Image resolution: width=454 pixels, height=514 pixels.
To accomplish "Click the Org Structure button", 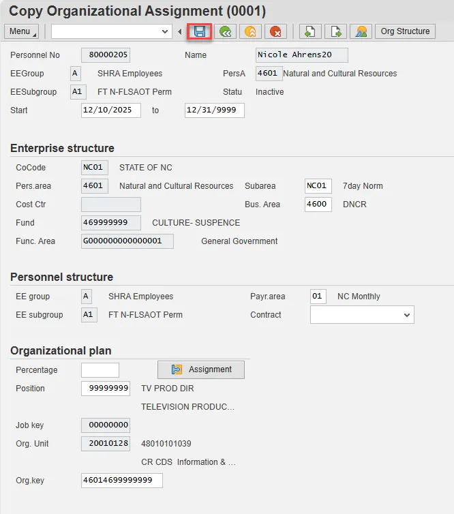I will pos(405,31).
